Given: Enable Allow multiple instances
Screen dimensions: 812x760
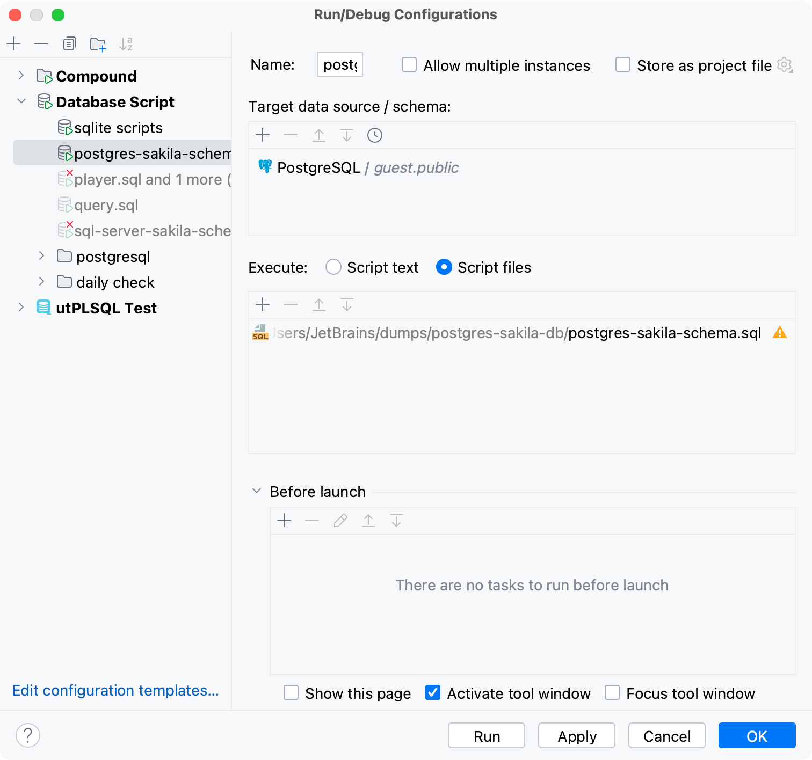Looking at the screenshot, I should coord(409,64).
